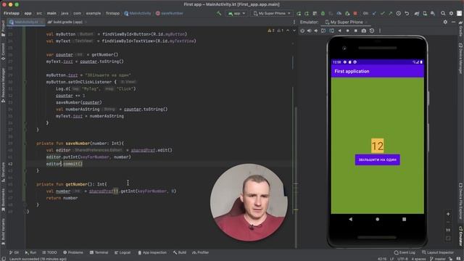Open Project tool window from left sidebar
The width and height of the screenshot is (464, 261).
pos(3,29)
